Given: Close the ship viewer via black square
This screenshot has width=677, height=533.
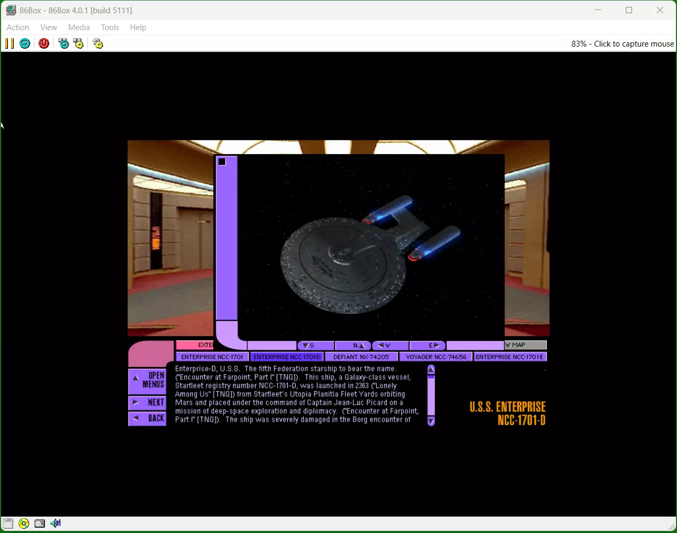Looking at the screenshot, I should coord(222,161).
